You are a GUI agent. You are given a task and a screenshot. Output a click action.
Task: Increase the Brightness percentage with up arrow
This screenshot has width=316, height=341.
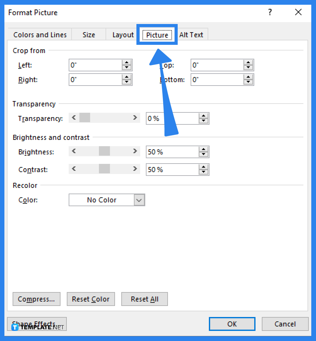coord(204,150)
